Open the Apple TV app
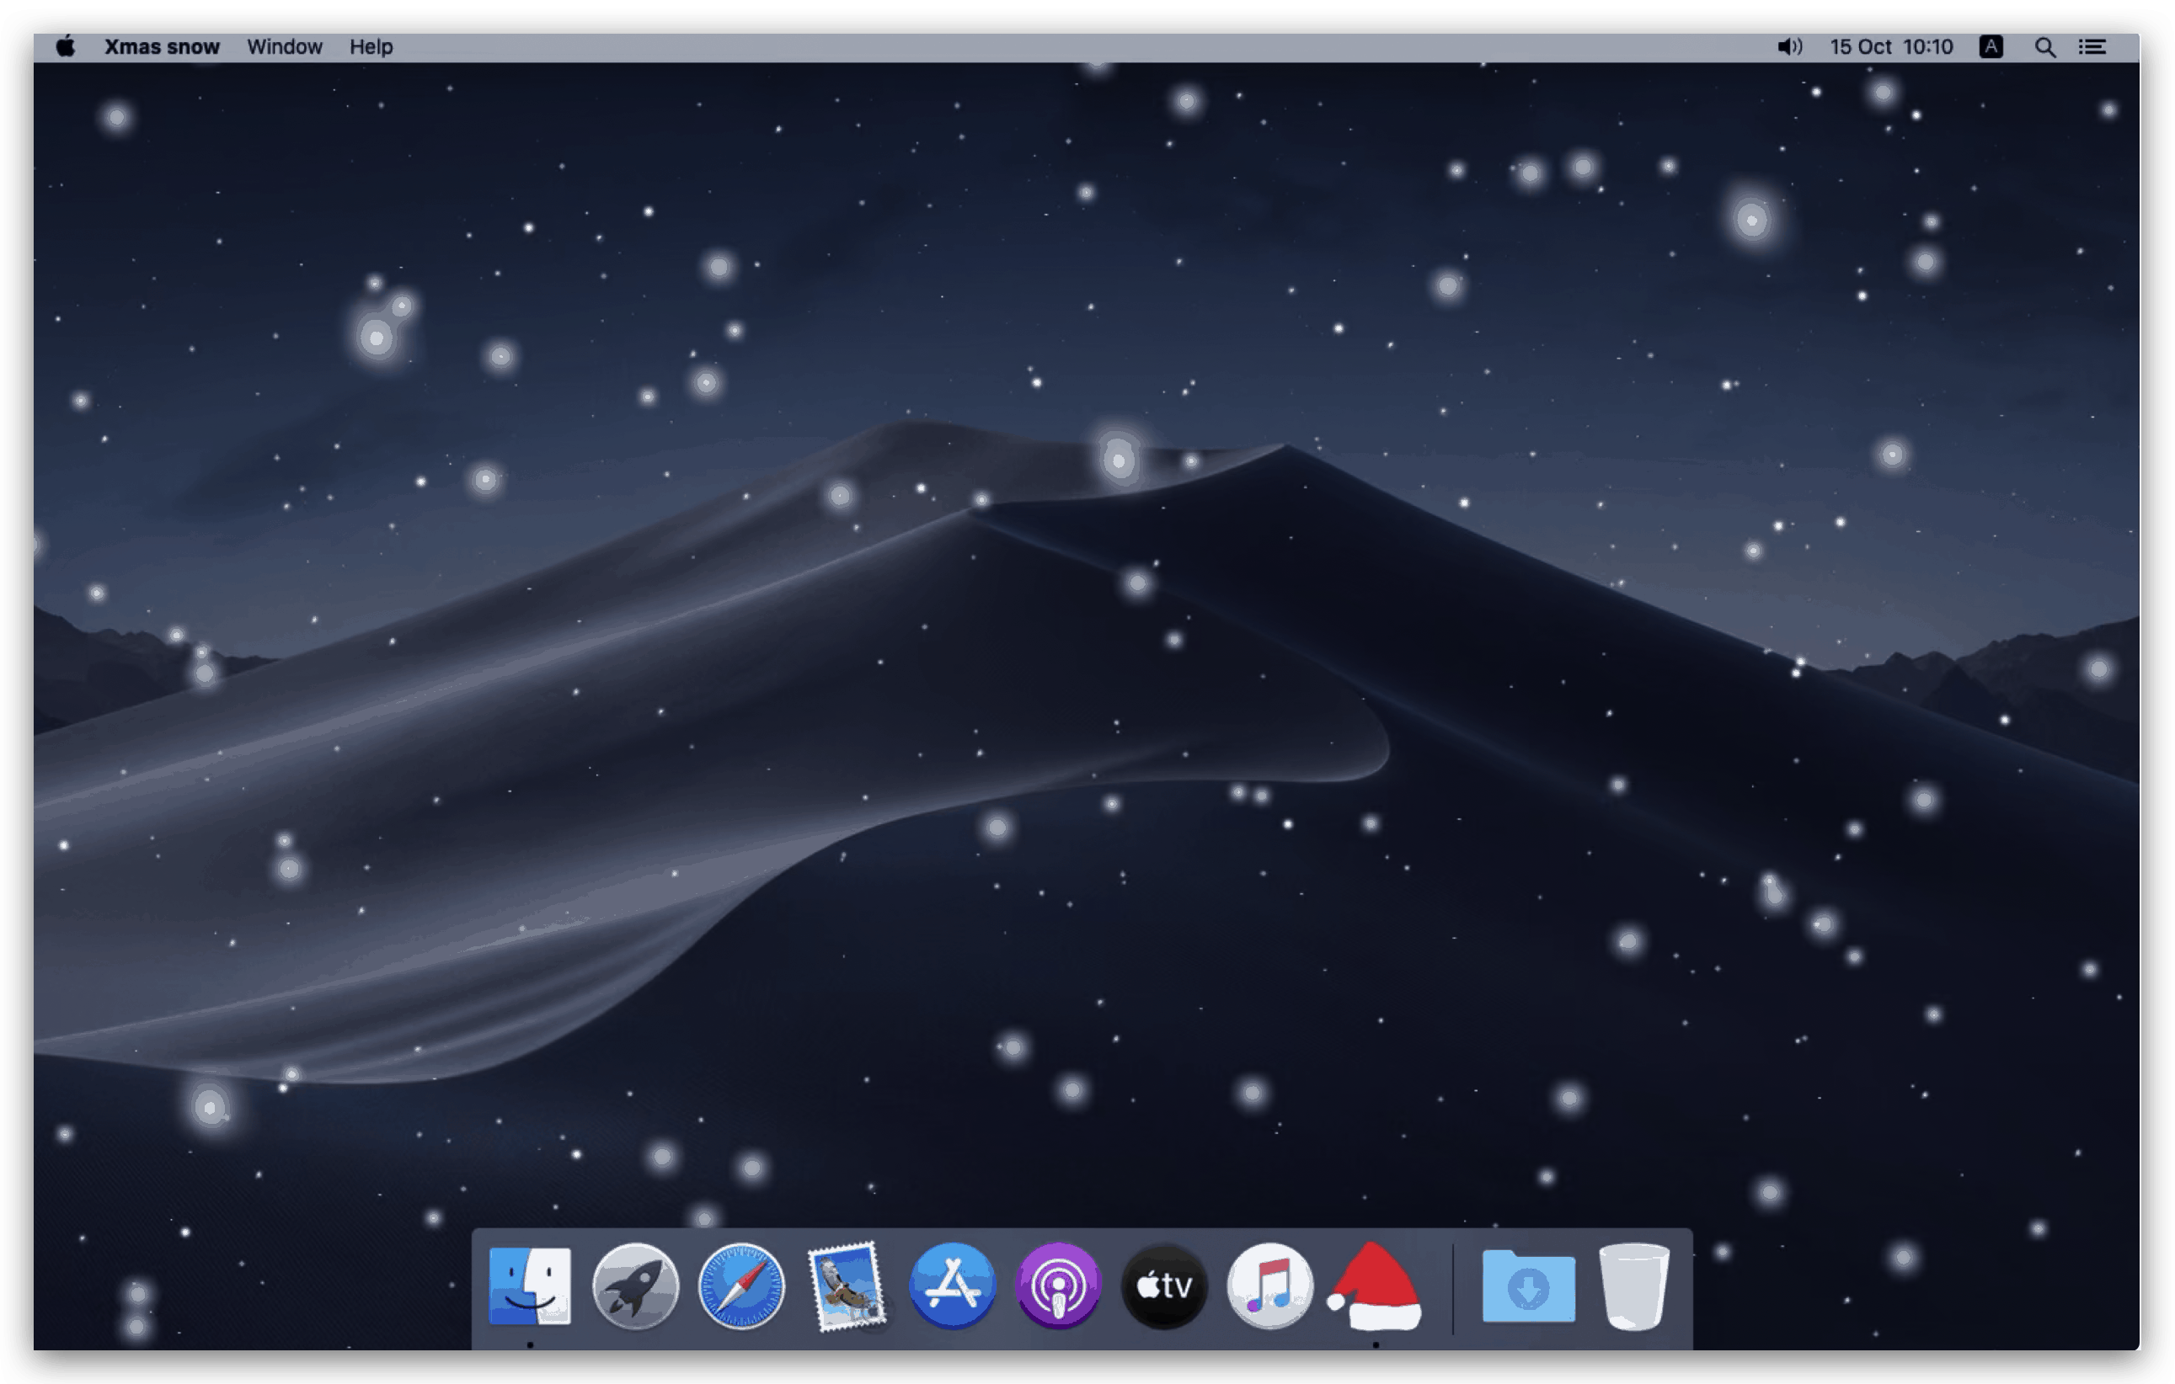Viewport: 2175px width, 1384px height. [x=1164, y=1286]
